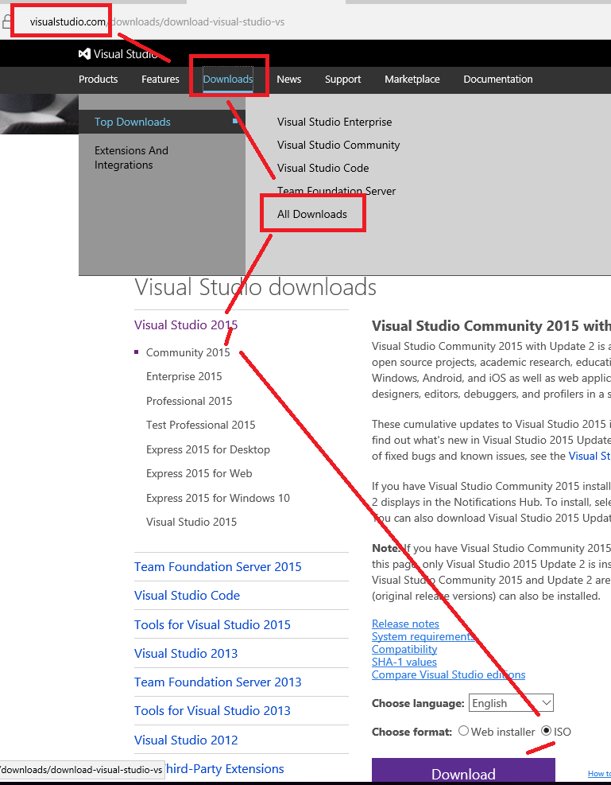Expand Tools for Visual Studio 2015
611x785 pixels.
(212, 625)
